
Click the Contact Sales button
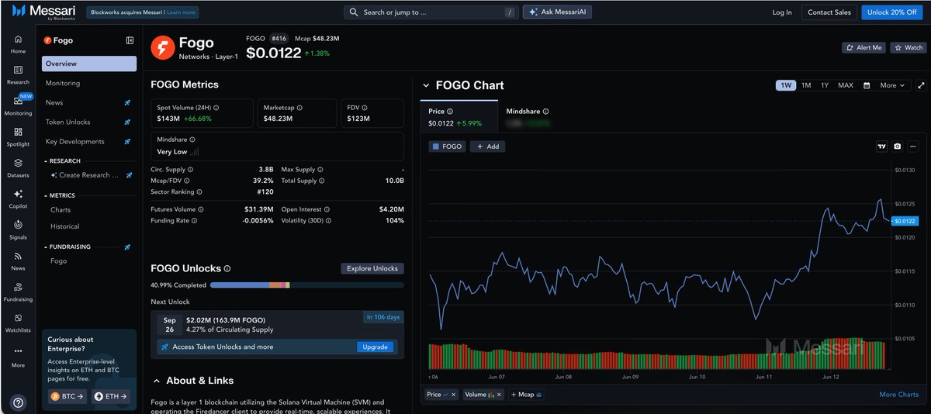[829, 12]
